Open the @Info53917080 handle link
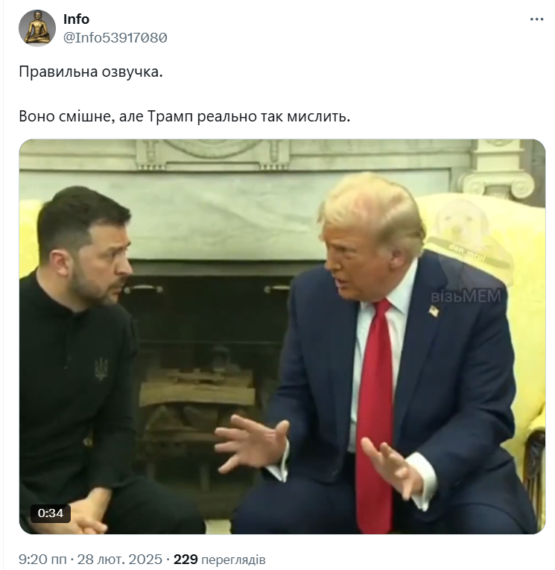 115,37
